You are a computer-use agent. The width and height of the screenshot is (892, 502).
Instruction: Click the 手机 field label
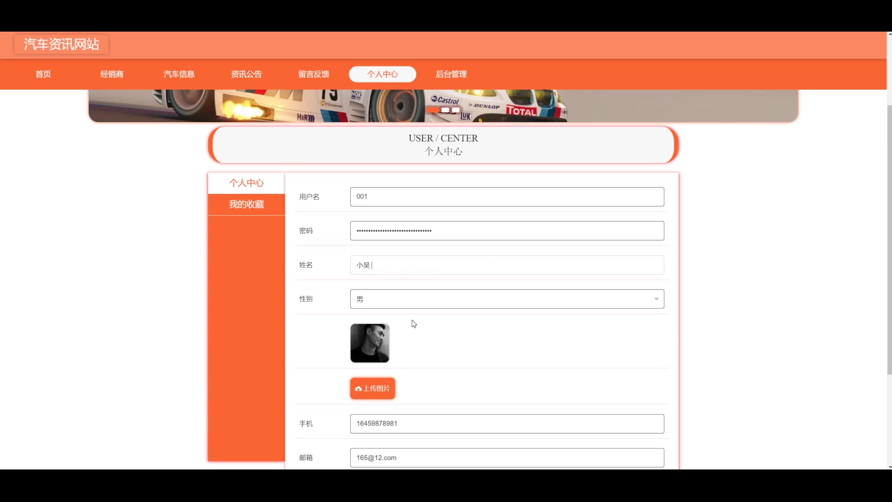pos(306,424)
